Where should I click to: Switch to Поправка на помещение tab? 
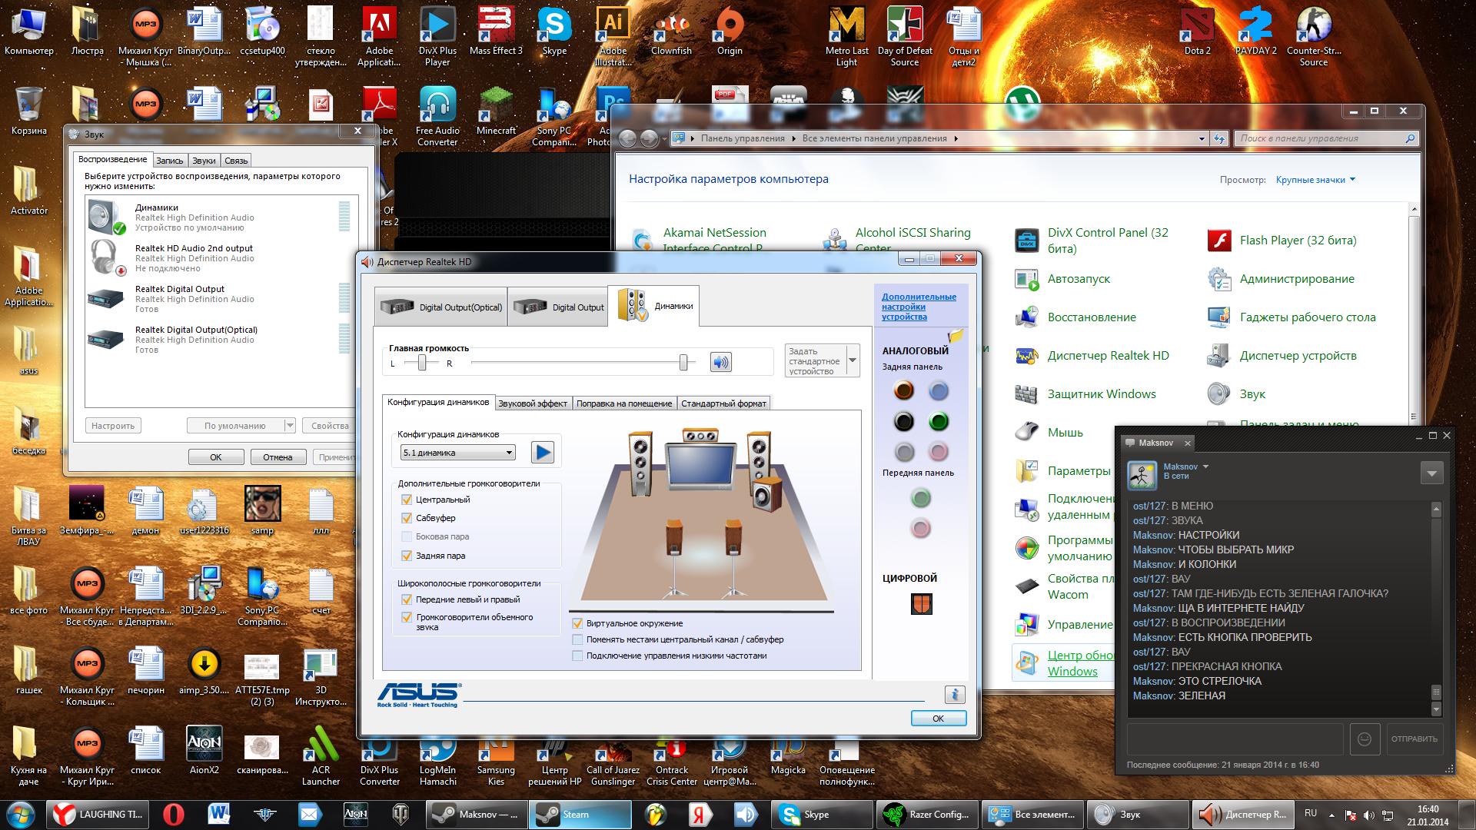(x=624, y=403)
